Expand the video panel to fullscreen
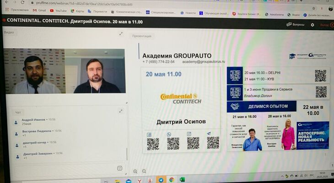The height and width of the screenshot is (183, 334). pos(121,34)
